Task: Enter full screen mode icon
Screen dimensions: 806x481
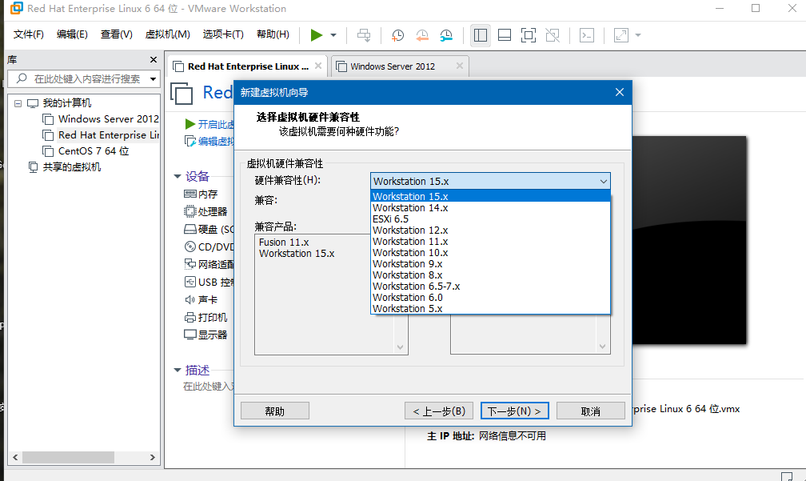Action: pyautogui.click(x=529, y=35)
